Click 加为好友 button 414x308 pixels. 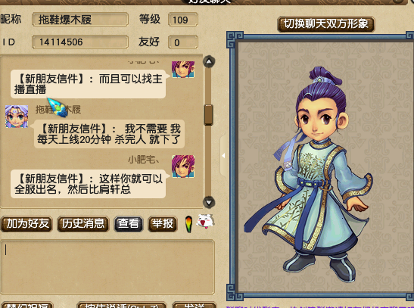click(27, 224)
